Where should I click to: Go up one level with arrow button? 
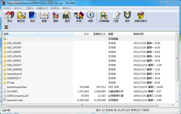[6, 27]
